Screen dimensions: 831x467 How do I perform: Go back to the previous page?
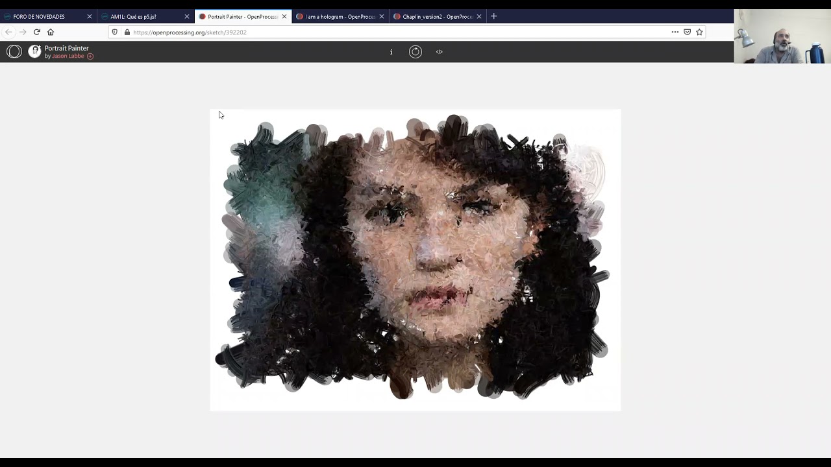click(8, 32)
